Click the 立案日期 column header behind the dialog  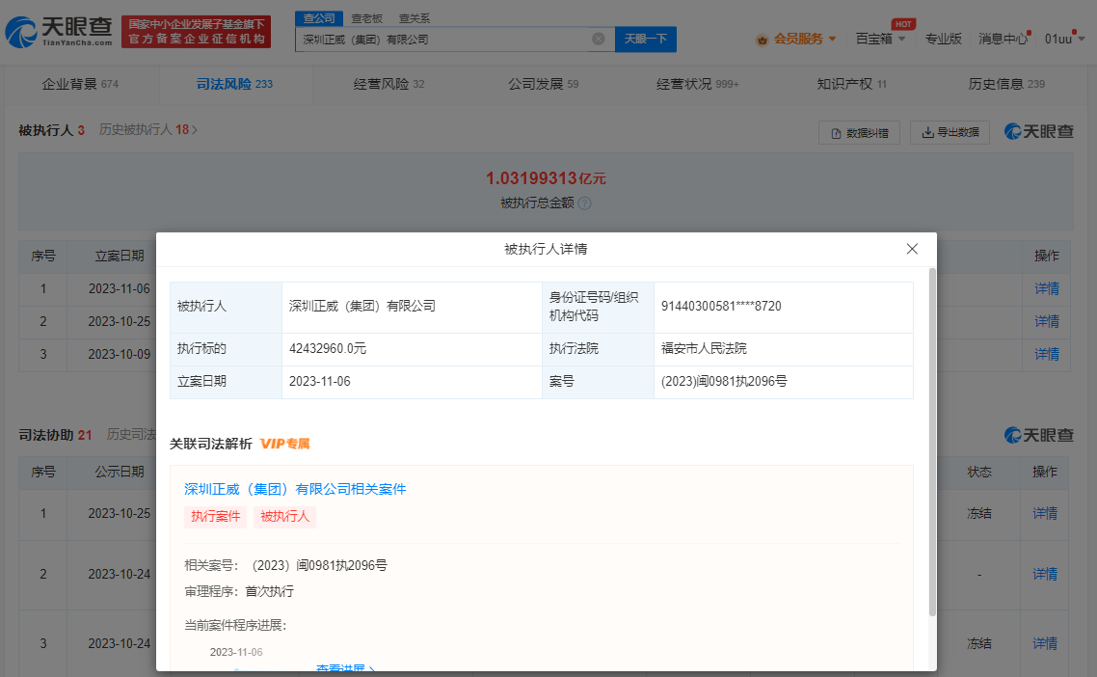pos(120,257)
